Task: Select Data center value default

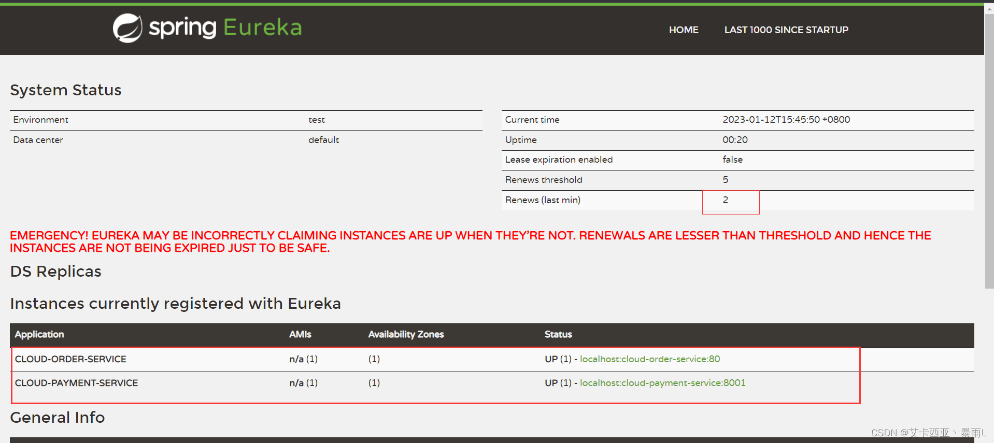Action: click(x=323, y=140)
